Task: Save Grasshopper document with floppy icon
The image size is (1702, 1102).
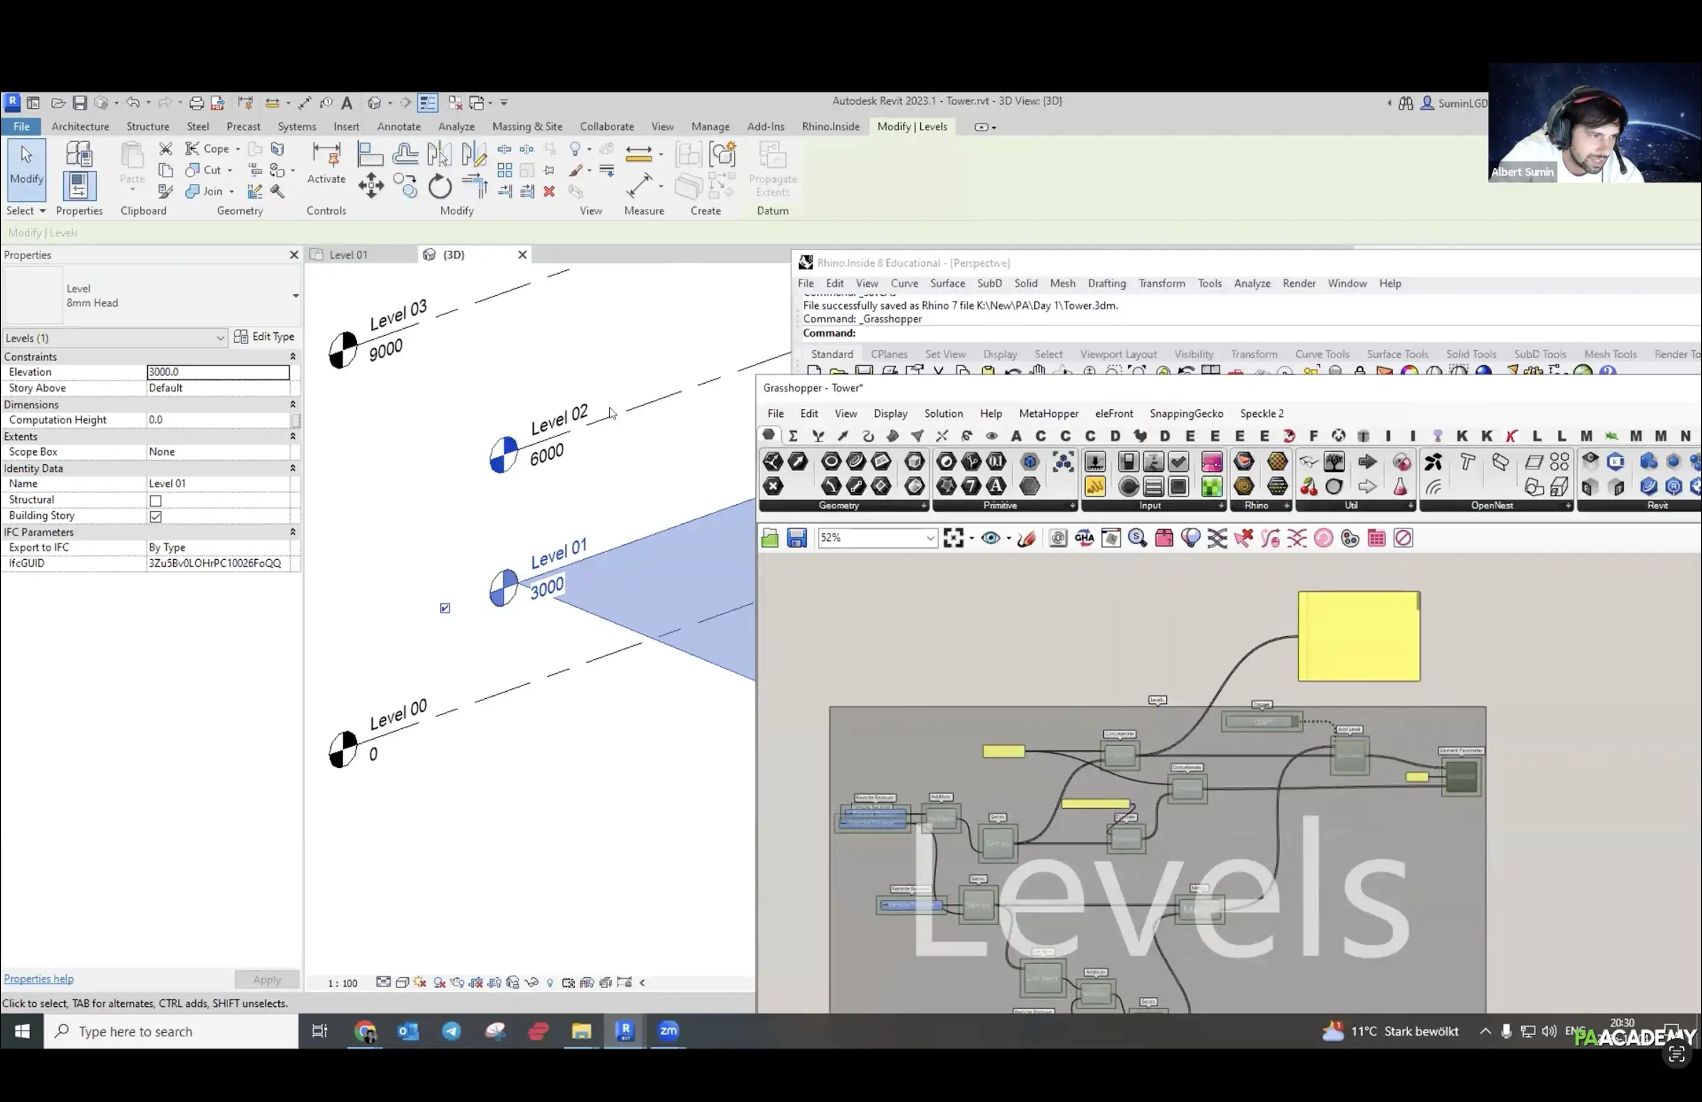Action: click(x=797, y=538)
